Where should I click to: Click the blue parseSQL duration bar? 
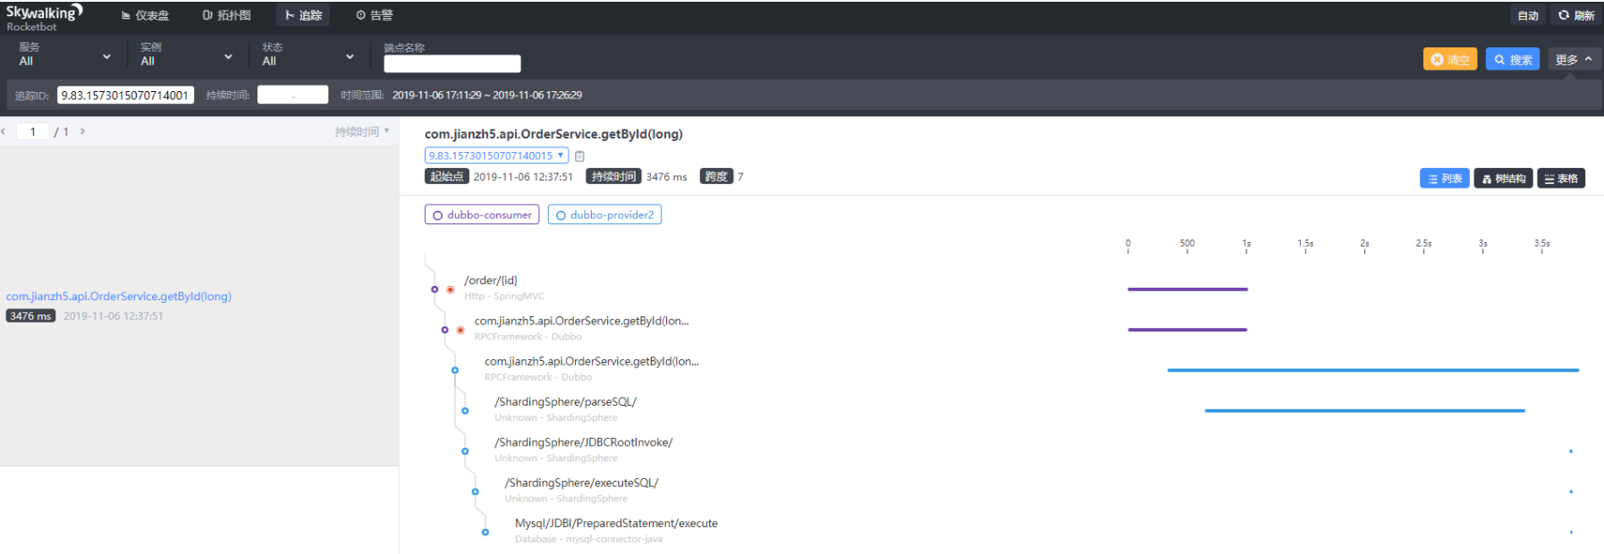point(1364,411)
